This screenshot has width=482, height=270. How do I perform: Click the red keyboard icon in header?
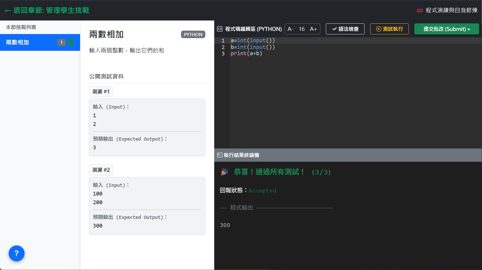pos(420,11)
